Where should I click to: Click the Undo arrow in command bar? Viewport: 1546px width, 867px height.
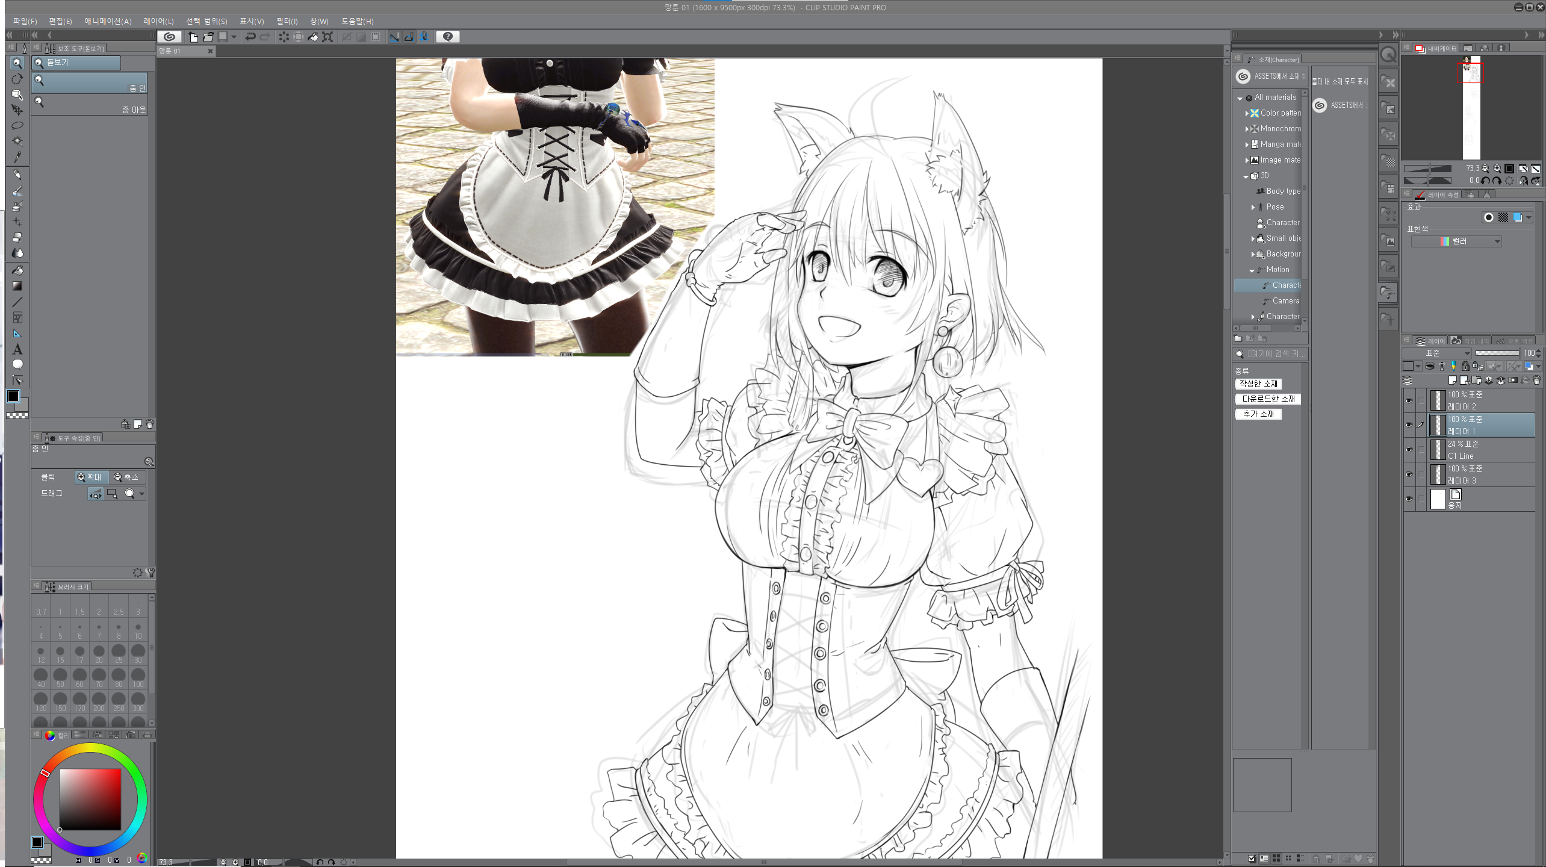coord(250,37)
